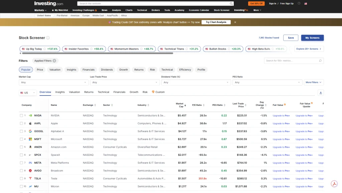Check the box for AVGO row
This screenshot has height=193, width=342.
(x=21, y=171)
